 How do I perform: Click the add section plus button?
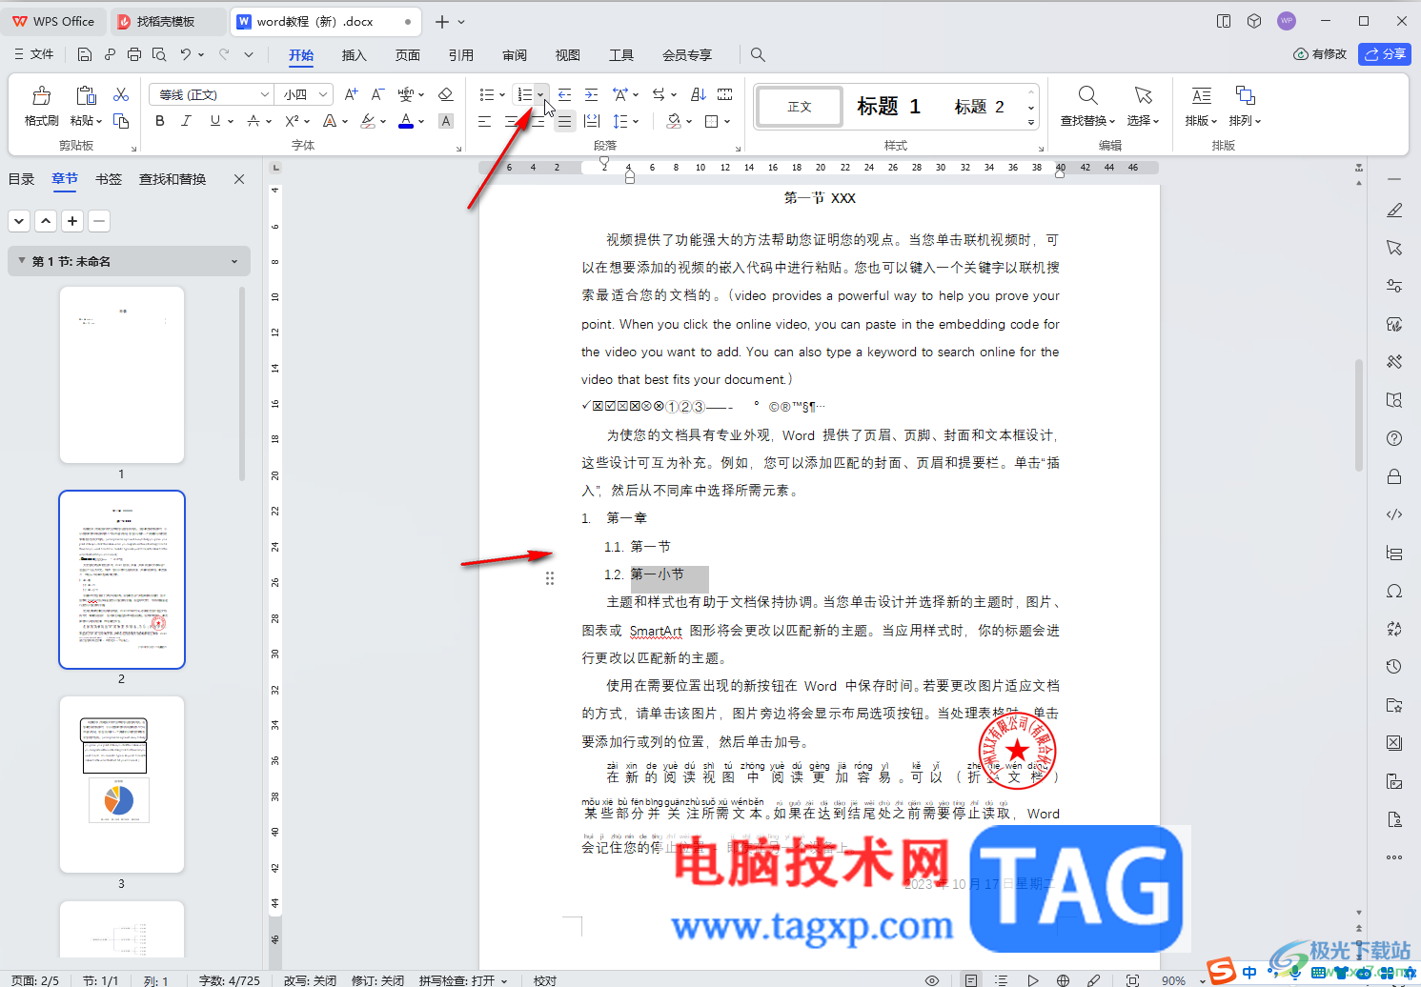click(x=72, y=221)
